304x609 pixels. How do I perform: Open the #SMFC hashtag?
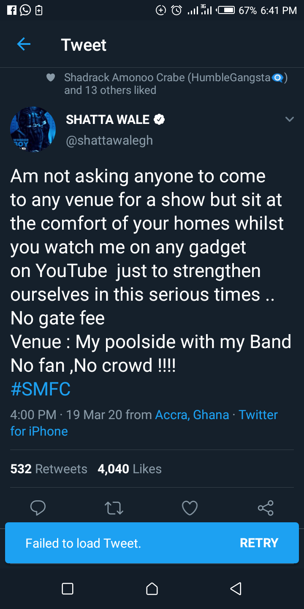click(x=41, y=390)
